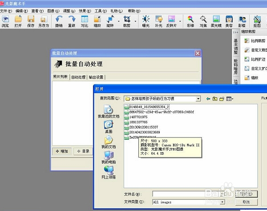Click the 打开 open folder toolbar icon
267x211 pixels.
point(18,21)
